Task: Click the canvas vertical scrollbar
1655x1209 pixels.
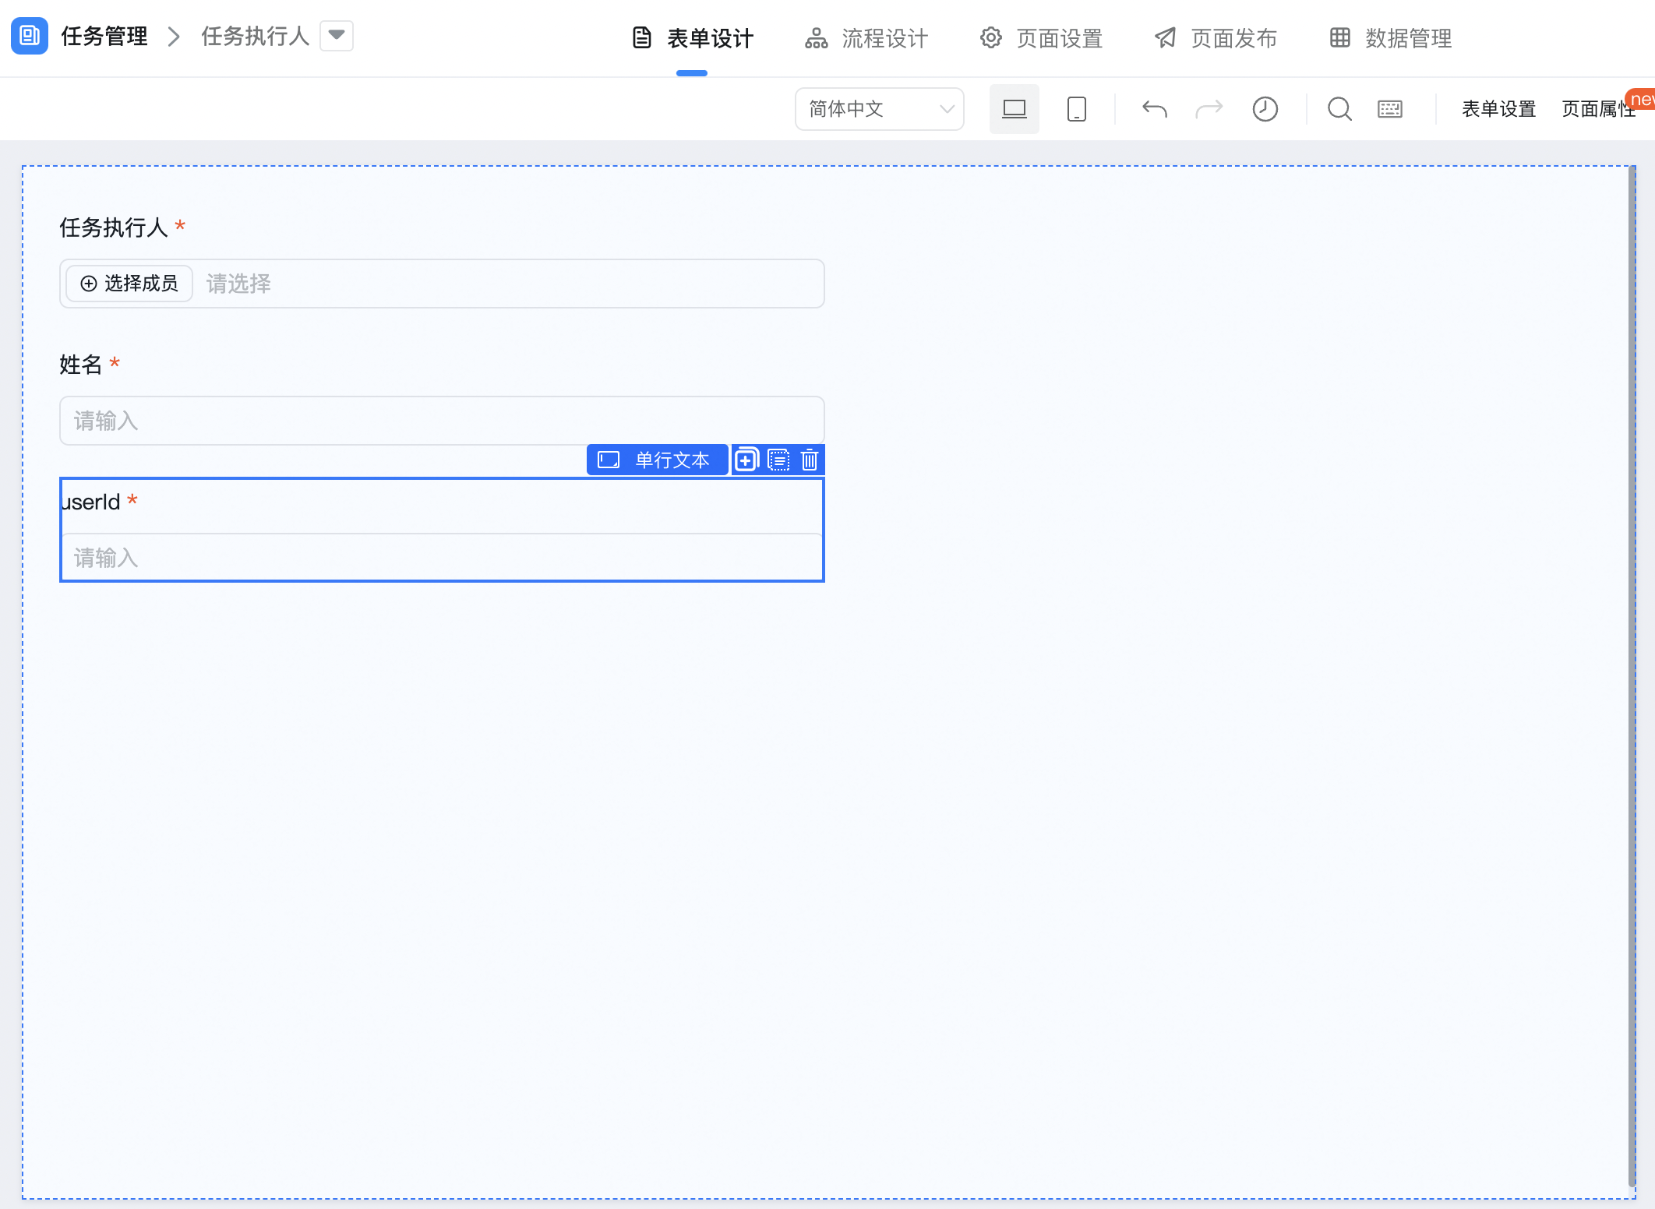Action: [1632, 678]
